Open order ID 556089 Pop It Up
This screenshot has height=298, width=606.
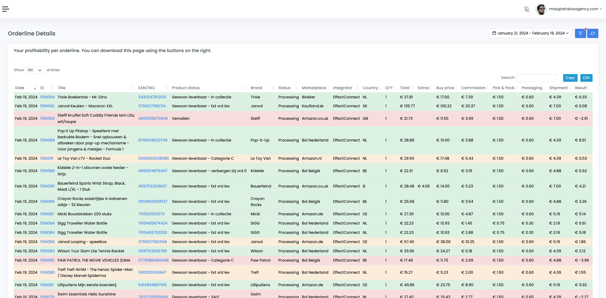point(47,140)
